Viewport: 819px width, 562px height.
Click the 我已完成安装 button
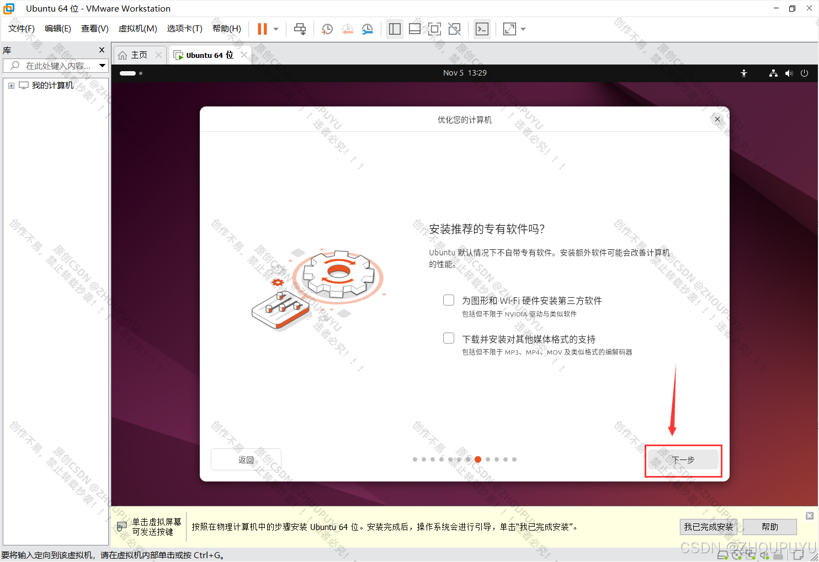click(709, 527)
